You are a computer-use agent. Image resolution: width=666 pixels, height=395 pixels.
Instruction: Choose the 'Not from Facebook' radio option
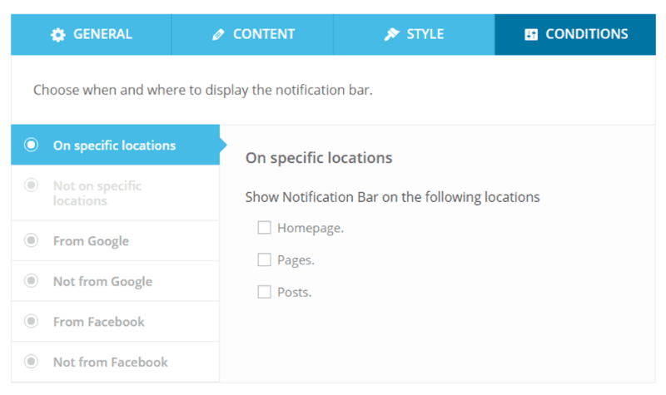[31, 361]
